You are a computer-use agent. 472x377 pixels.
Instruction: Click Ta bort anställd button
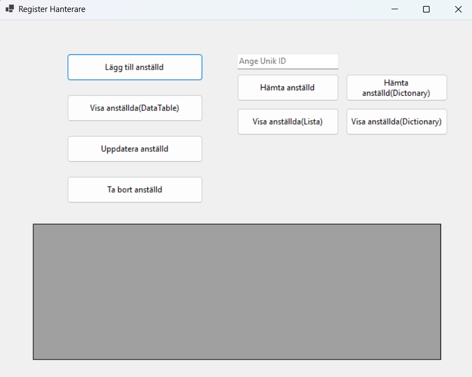coord(134,190)
